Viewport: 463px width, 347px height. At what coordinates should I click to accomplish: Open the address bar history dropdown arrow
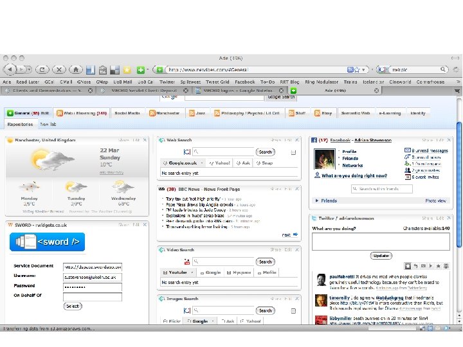(363, 69)
